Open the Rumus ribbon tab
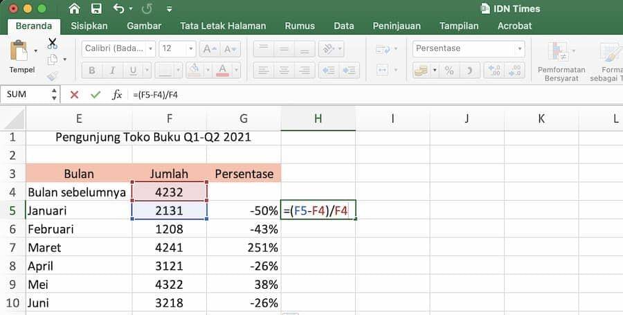This screenshot has height=315, width=623. (x=300, y=26)
